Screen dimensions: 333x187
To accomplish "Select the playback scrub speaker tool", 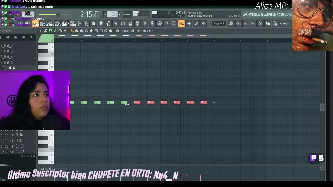I will click(x=111, y=31).
